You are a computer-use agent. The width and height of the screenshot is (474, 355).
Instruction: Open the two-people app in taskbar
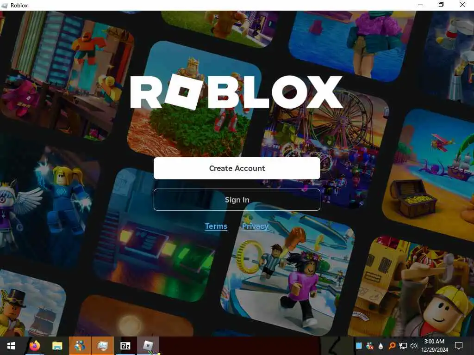click(x=80, y=346)
